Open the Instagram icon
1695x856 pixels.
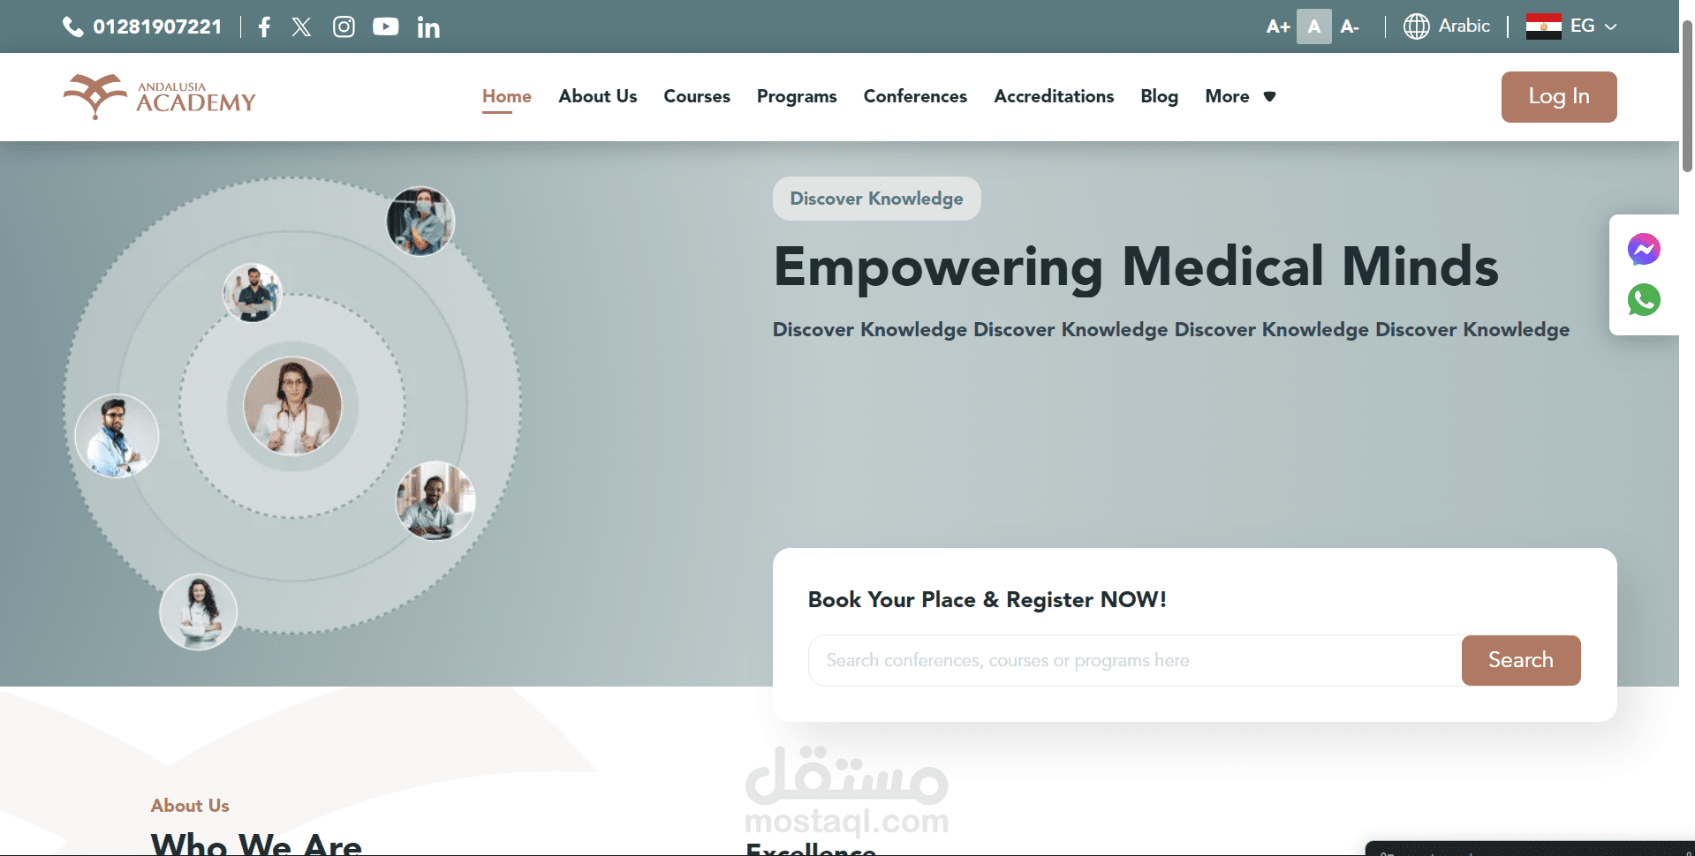344,26
